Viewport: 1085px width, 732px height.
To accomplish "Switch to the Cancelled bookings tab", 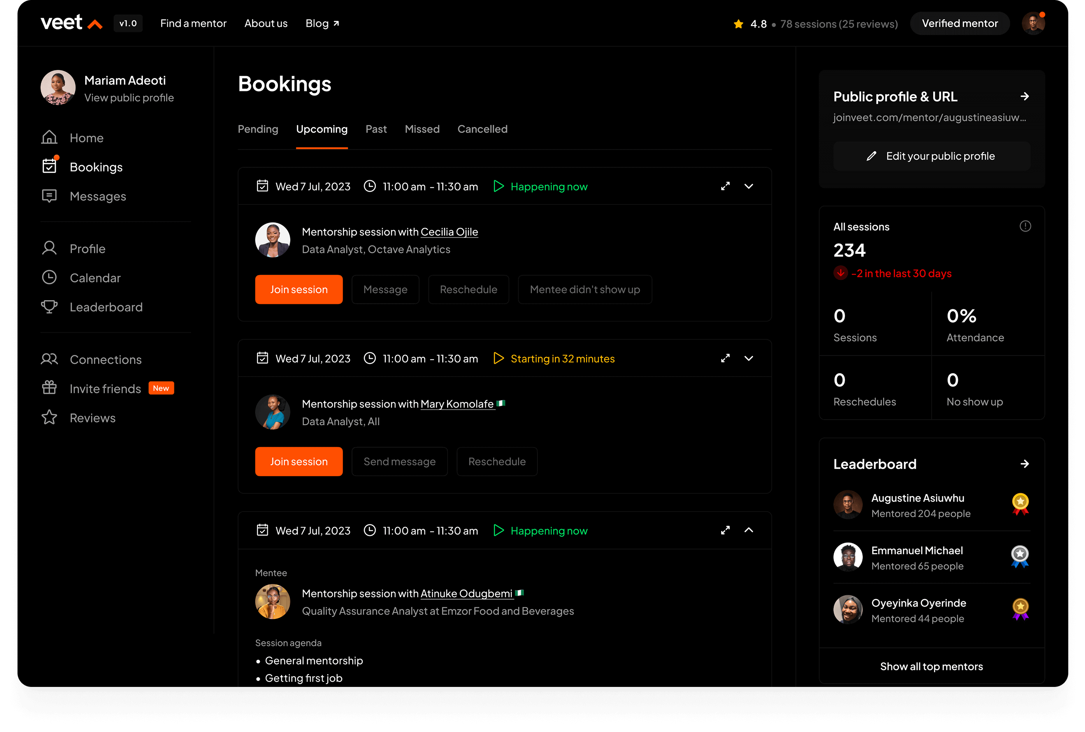I will pos(482,129).
